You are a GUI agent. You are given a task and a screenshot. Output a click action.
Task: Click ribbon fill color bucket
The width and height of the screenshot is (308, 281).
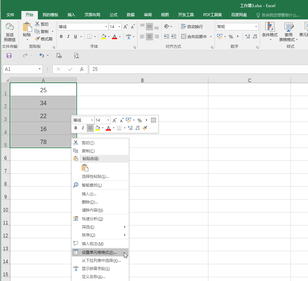point(104,37)
